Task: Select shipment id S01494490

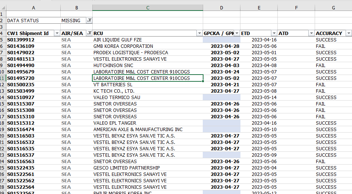Action: coord(34,65)
